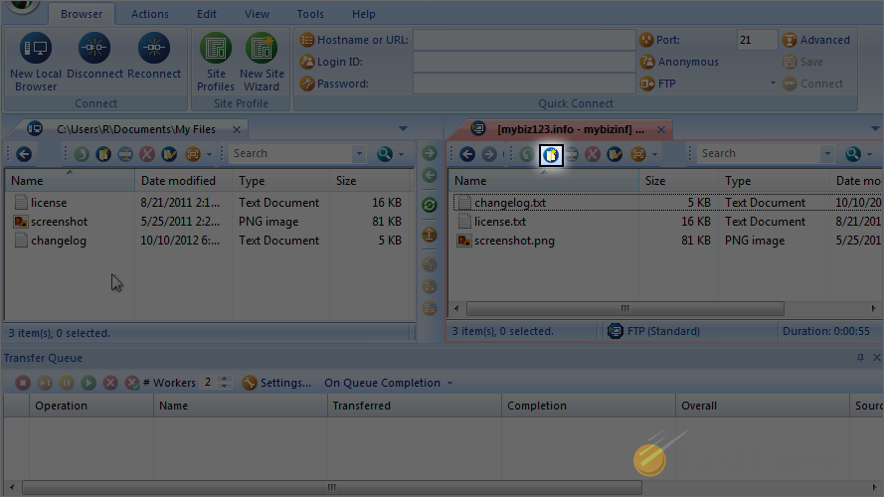This screenshot has width=884, height=497.
Task: Click the green synchronize icon between panes
Action: point(430,205)
